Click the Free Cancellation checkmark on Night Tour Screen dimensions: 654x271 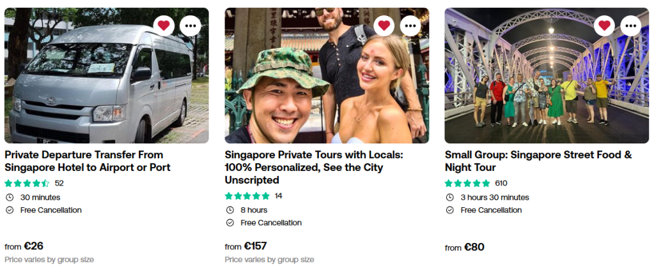pyautogui.click(x=450, y=210)
